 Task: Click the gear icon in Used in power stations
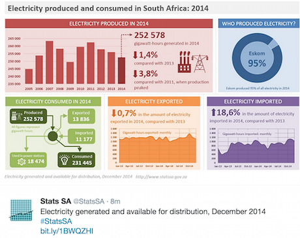22,162
